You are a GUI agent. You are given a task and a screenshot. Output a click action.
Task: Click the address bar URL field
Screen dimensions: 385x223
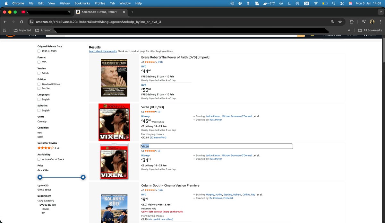click(x=180, y=22)
